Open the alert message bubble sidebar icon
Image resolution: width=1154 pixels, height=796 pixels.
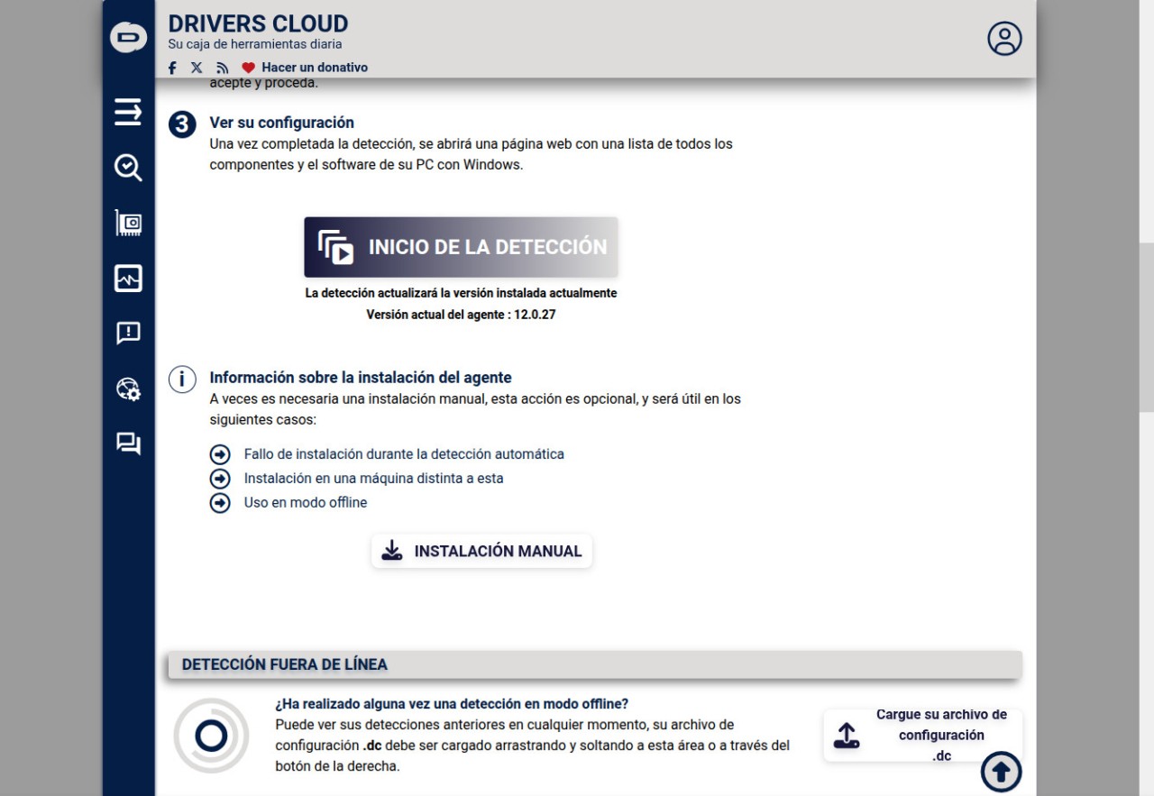click(x=128, y=334)
